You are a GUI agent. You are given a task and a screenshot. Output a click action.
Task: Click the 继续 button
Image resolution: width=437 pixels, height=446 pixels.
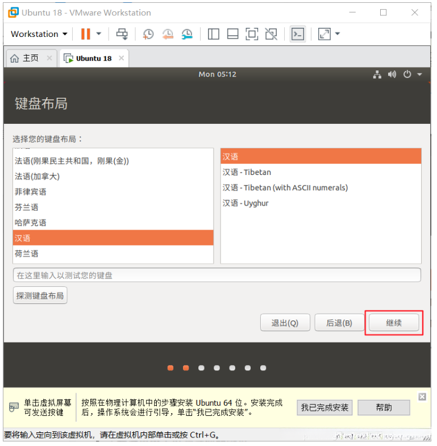coord(394,323)
